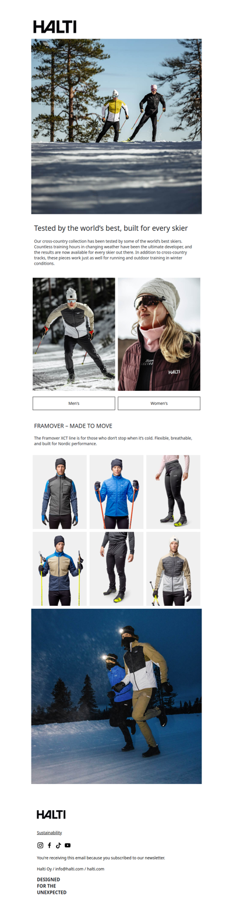View the black men's ski pants product
The width and height of the screenshot is (233, 916).
coord(116,568)
